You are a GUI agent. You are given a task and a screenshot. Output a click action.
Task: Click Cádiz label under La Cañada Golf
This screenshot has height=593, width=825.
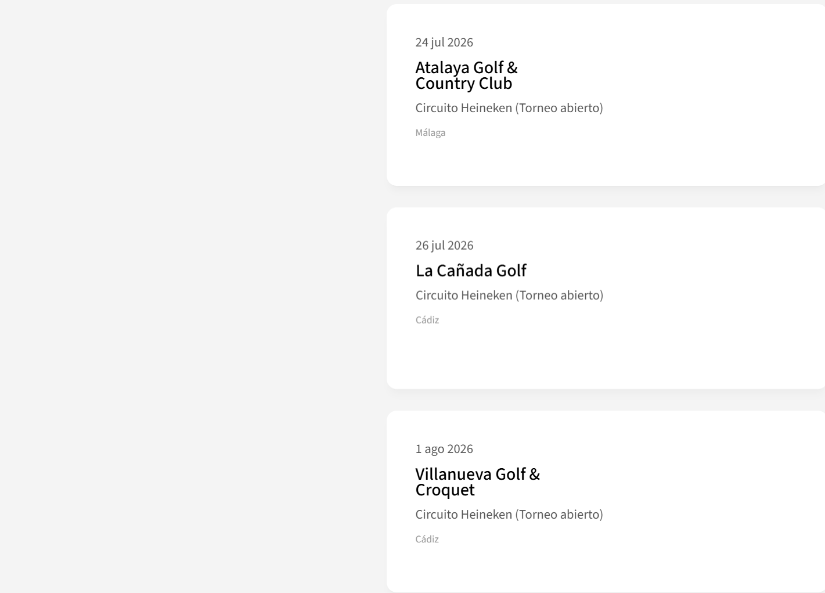pos(427,320)
